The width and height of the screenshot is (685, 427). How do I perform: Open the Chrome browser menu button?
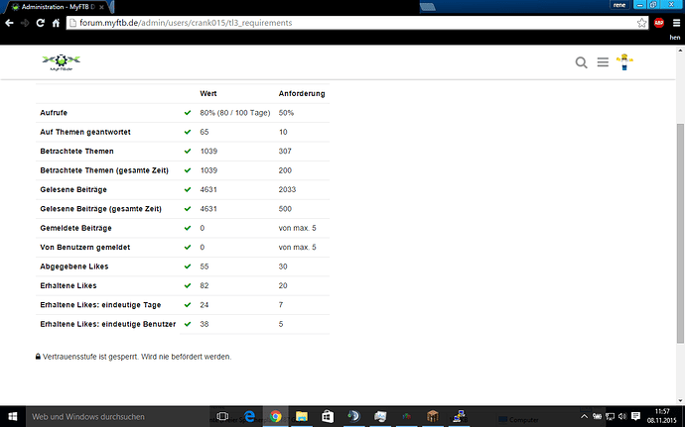pyautogui.click(x=674, y=22)
